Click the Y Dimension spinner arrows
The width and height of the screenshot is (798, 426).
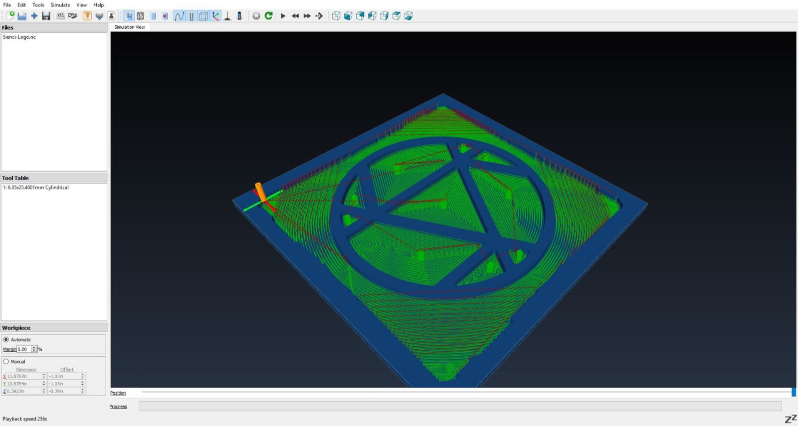pyautogui.click(x=44, y=384)
